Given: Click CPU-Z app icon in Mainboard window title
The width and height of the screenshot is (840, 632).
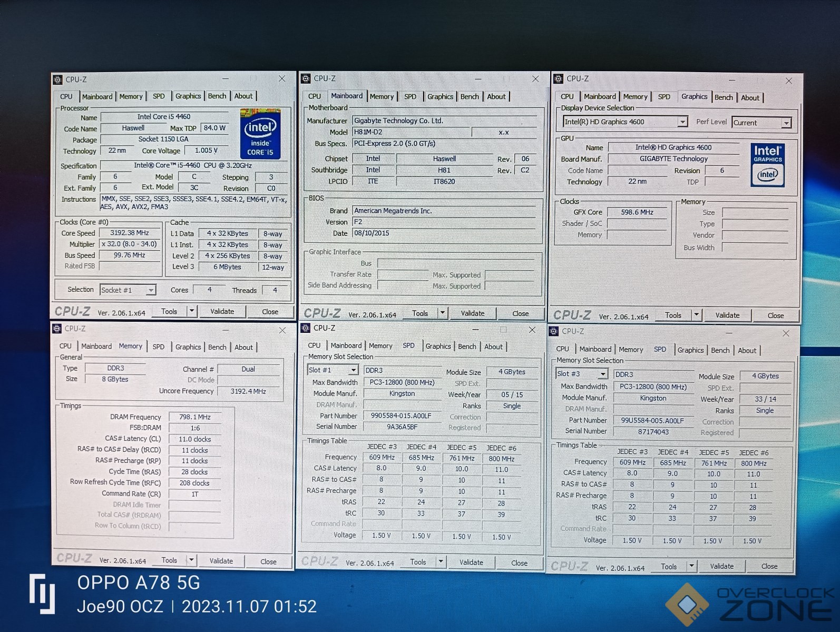Looking at the screenshot, I should 306,78.
